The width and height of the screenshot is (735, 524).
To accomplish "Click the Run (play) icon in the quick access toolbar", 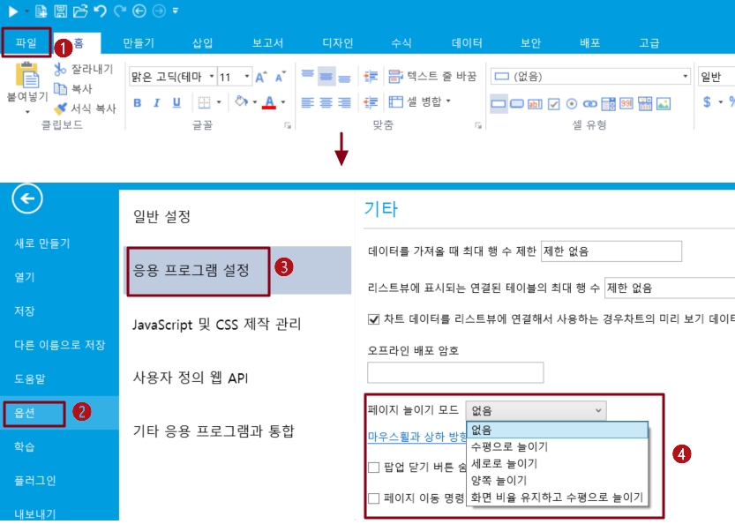I will coord(13,11).
